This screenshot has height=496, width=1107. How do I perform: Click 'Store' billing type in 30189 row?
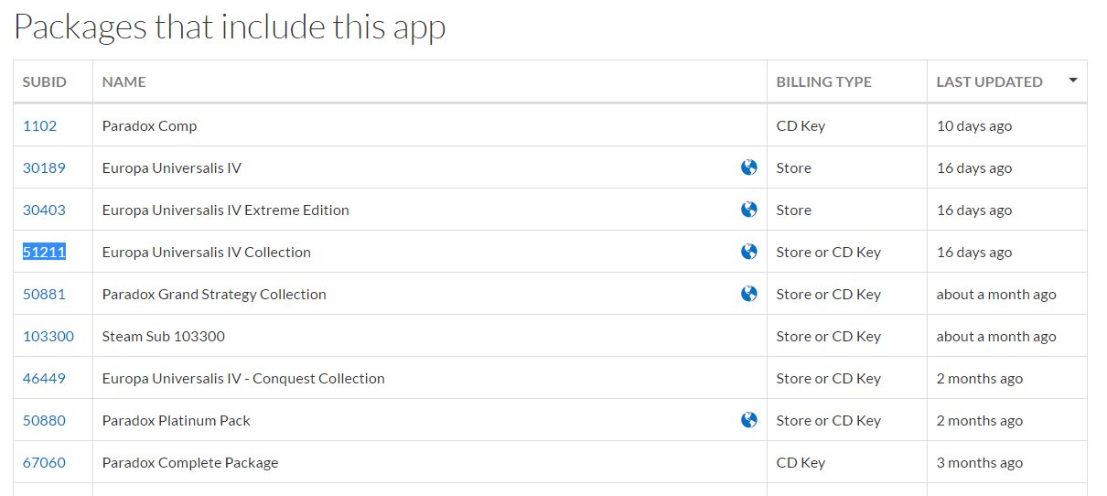pos(794,167)
